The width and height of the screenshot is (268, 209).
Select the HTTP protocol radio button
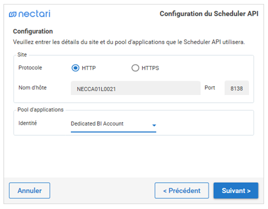coord(75,68)
